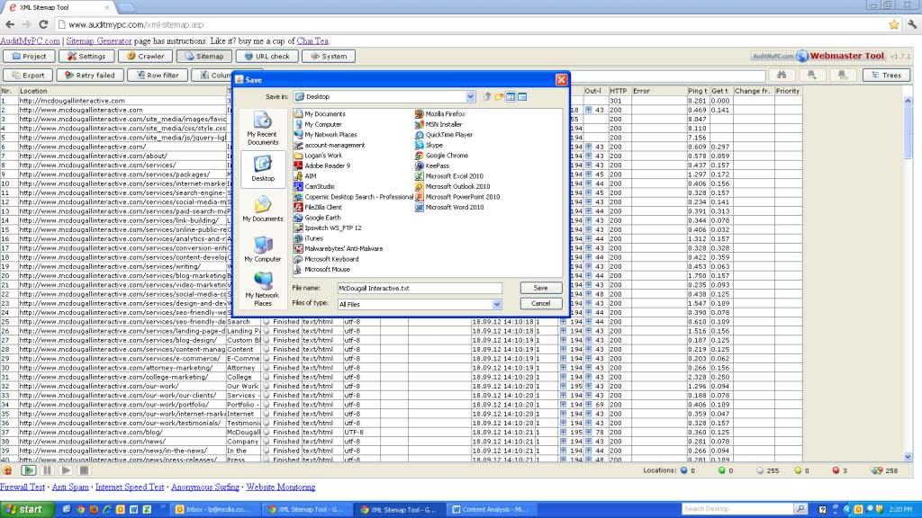Viewport: 922px width, 518px height.
Task: Click the Windows Start button
Action: (x=25, y=509)
